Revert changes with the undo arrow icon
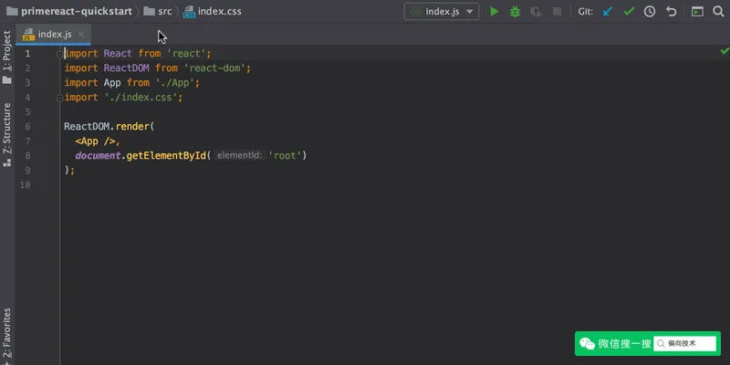Viewport: 730px width, 365px height. pyautogui.click(x=671, y=12)
